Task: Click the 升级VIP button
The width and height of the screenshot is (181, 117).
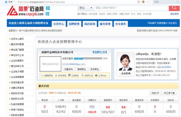Action: (155, 93)
